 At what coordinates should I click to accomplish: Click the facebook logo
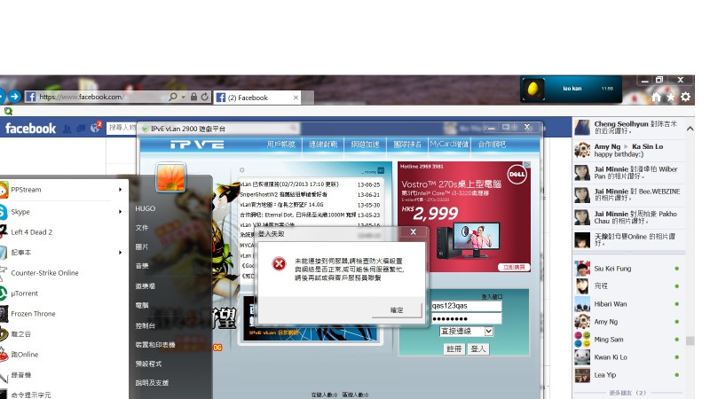pos(30,129)
